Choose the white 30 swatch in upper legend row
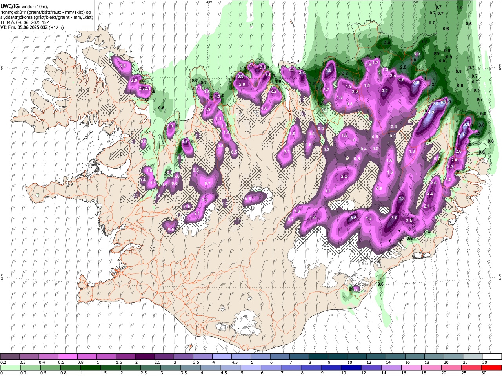This screenshot has width=502, height=376. pos(491,356)
